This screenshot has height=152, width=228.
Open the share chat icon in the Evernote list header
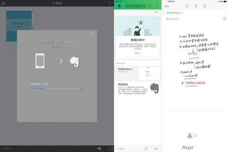click(150, 6)
